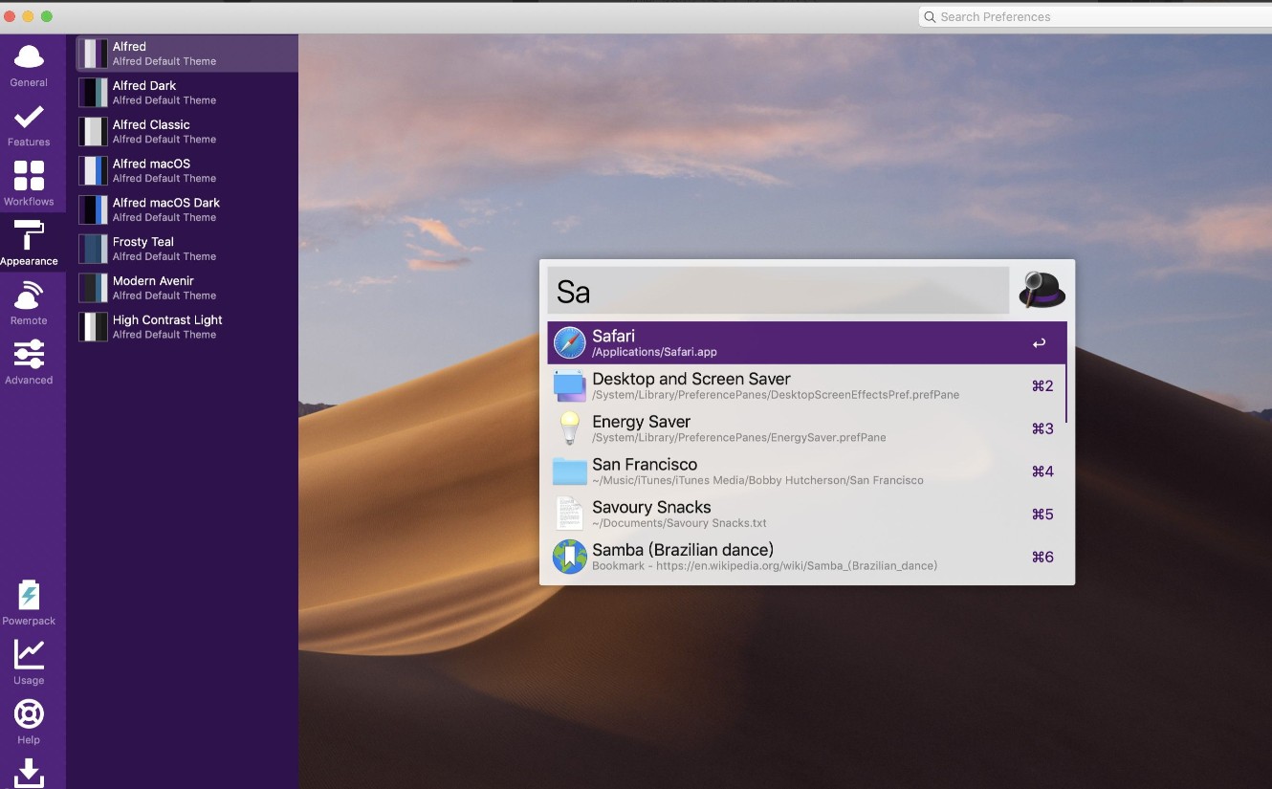Click the Samba bookmark globe icon
Screen dimensions: 1272x789
pyautogui.click(x=569, y=557)
